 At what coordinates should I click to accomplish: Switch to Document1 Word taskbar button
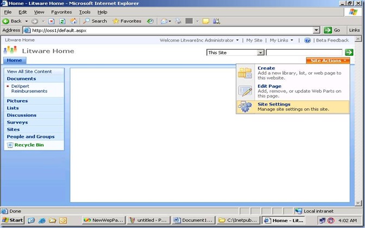coord(193,220)
